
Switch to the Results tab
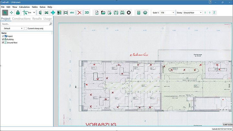37,19
